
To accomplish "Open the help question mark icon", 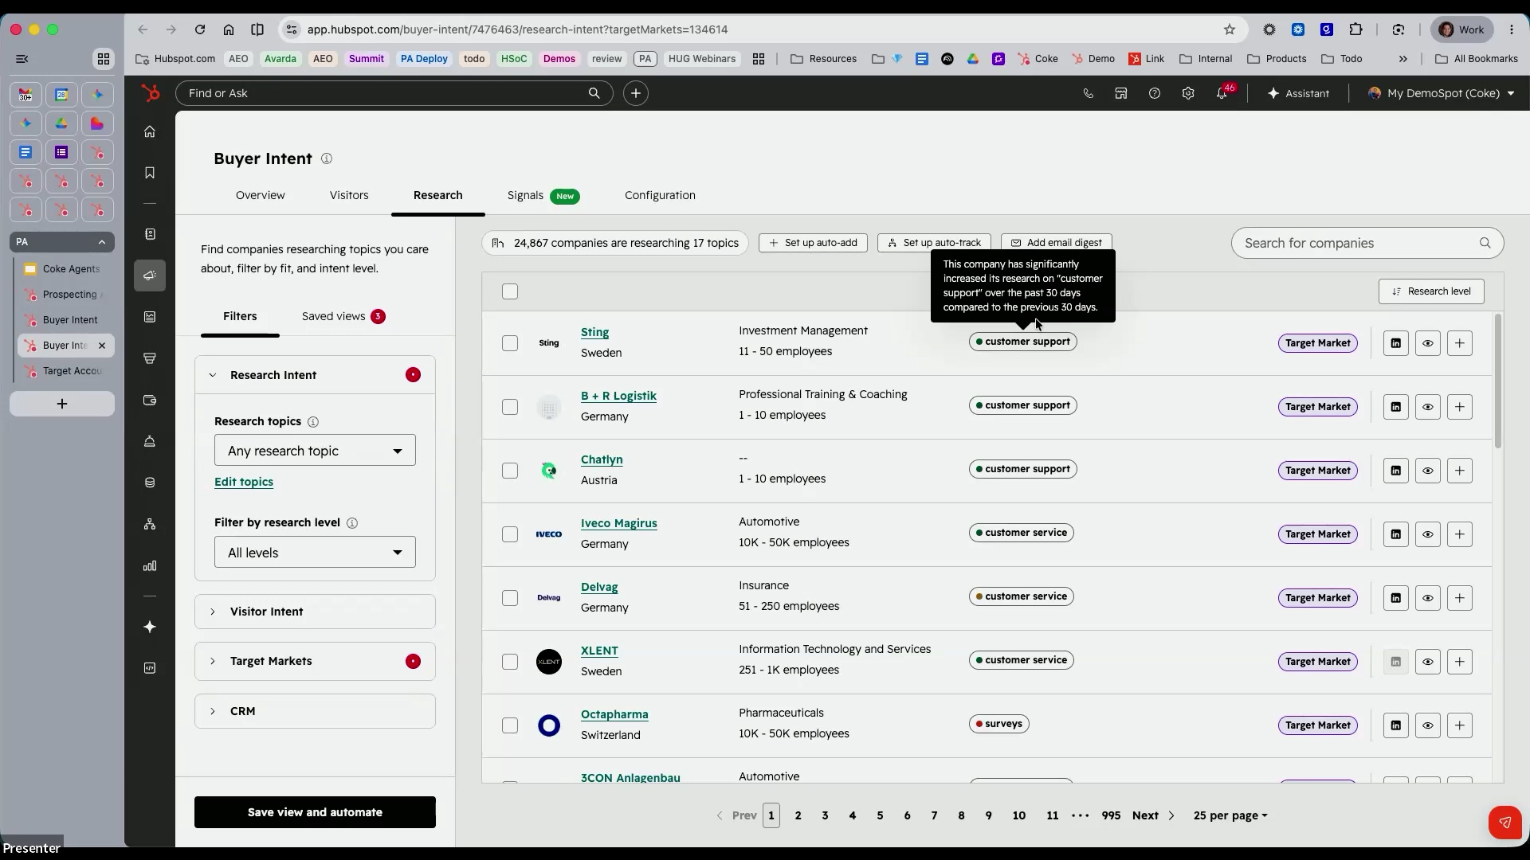I will (x=1155, y=93).
